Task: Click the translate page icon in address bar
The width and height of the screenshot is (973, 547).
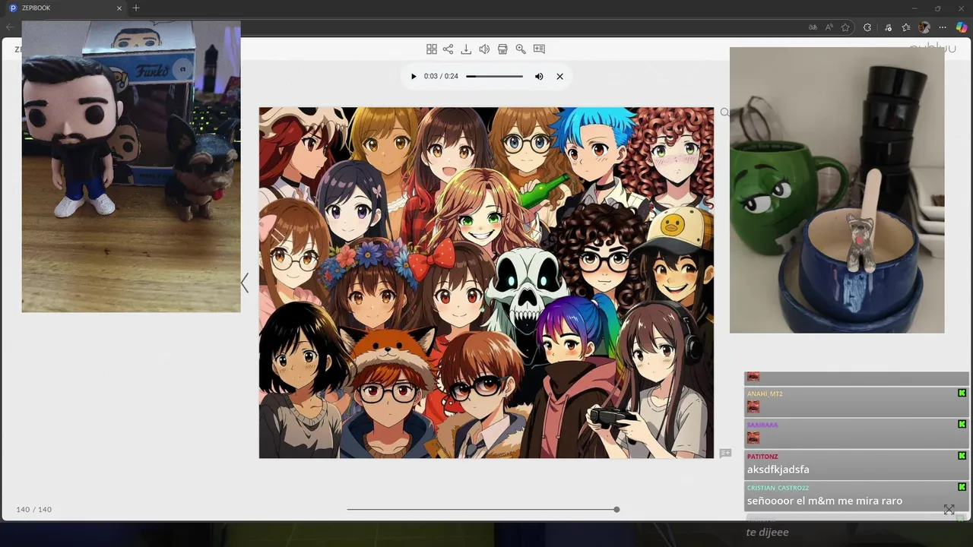Action: point(813,27)
